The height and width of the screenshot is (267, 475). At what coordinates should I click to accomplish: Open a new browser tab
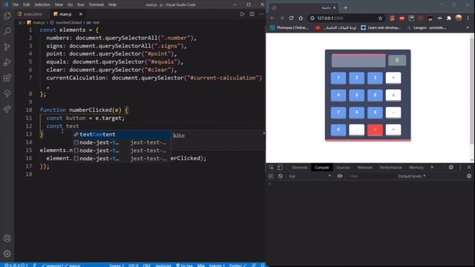(x=345, y=7)
